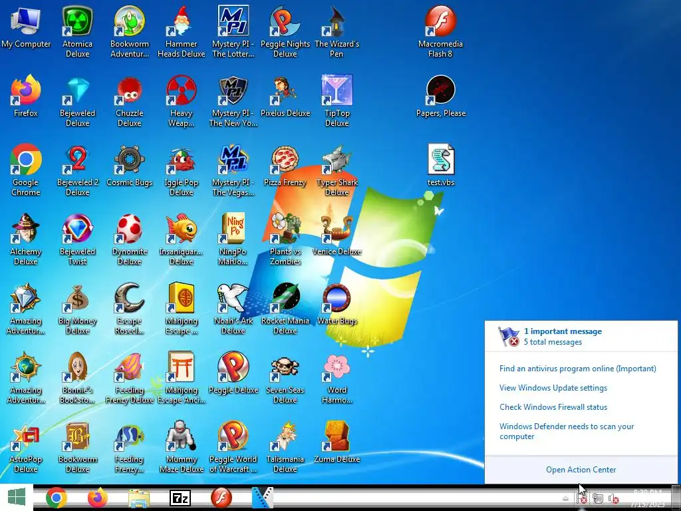Click the '5 total messages' text
681x511 pixels.
click(x=553, y=342)
